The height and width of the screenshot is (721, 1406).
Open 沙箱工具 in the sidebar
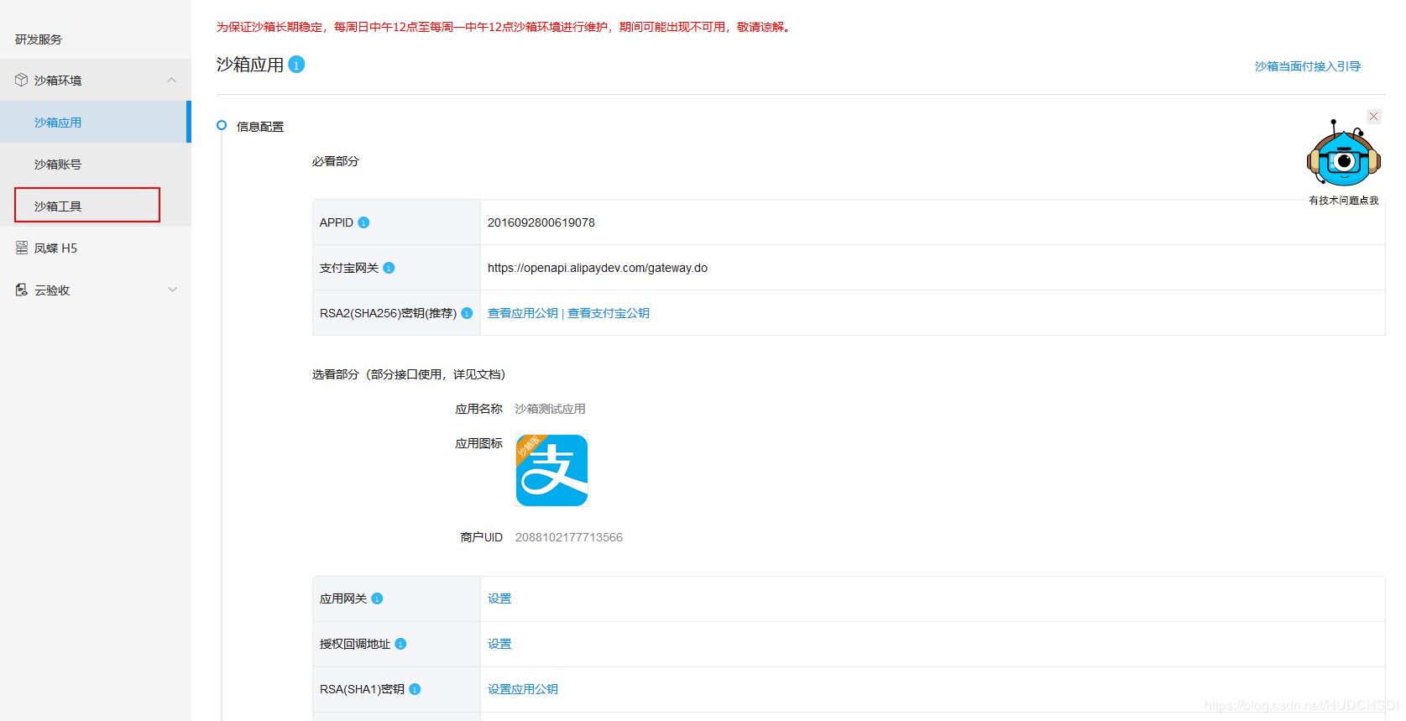[58, 206]
